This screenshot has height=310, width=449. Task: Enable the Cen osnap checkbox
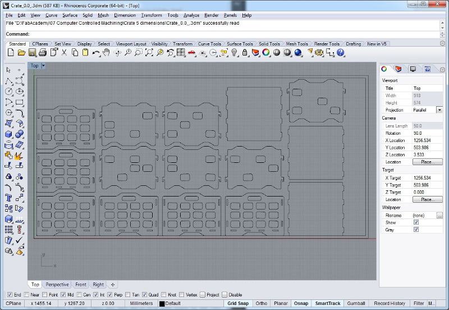click(x=79, y=295)
